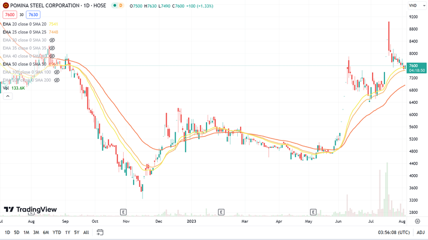This screenshot has height=240, width=428.
Task: Select the EMA 25 close indicator label
Action: (25, 32)
